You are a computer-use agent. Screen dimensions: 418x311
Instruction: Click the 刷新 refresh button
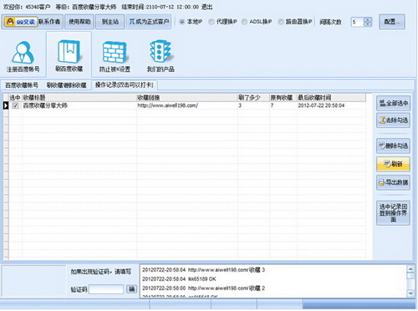(x=393, y=164)
